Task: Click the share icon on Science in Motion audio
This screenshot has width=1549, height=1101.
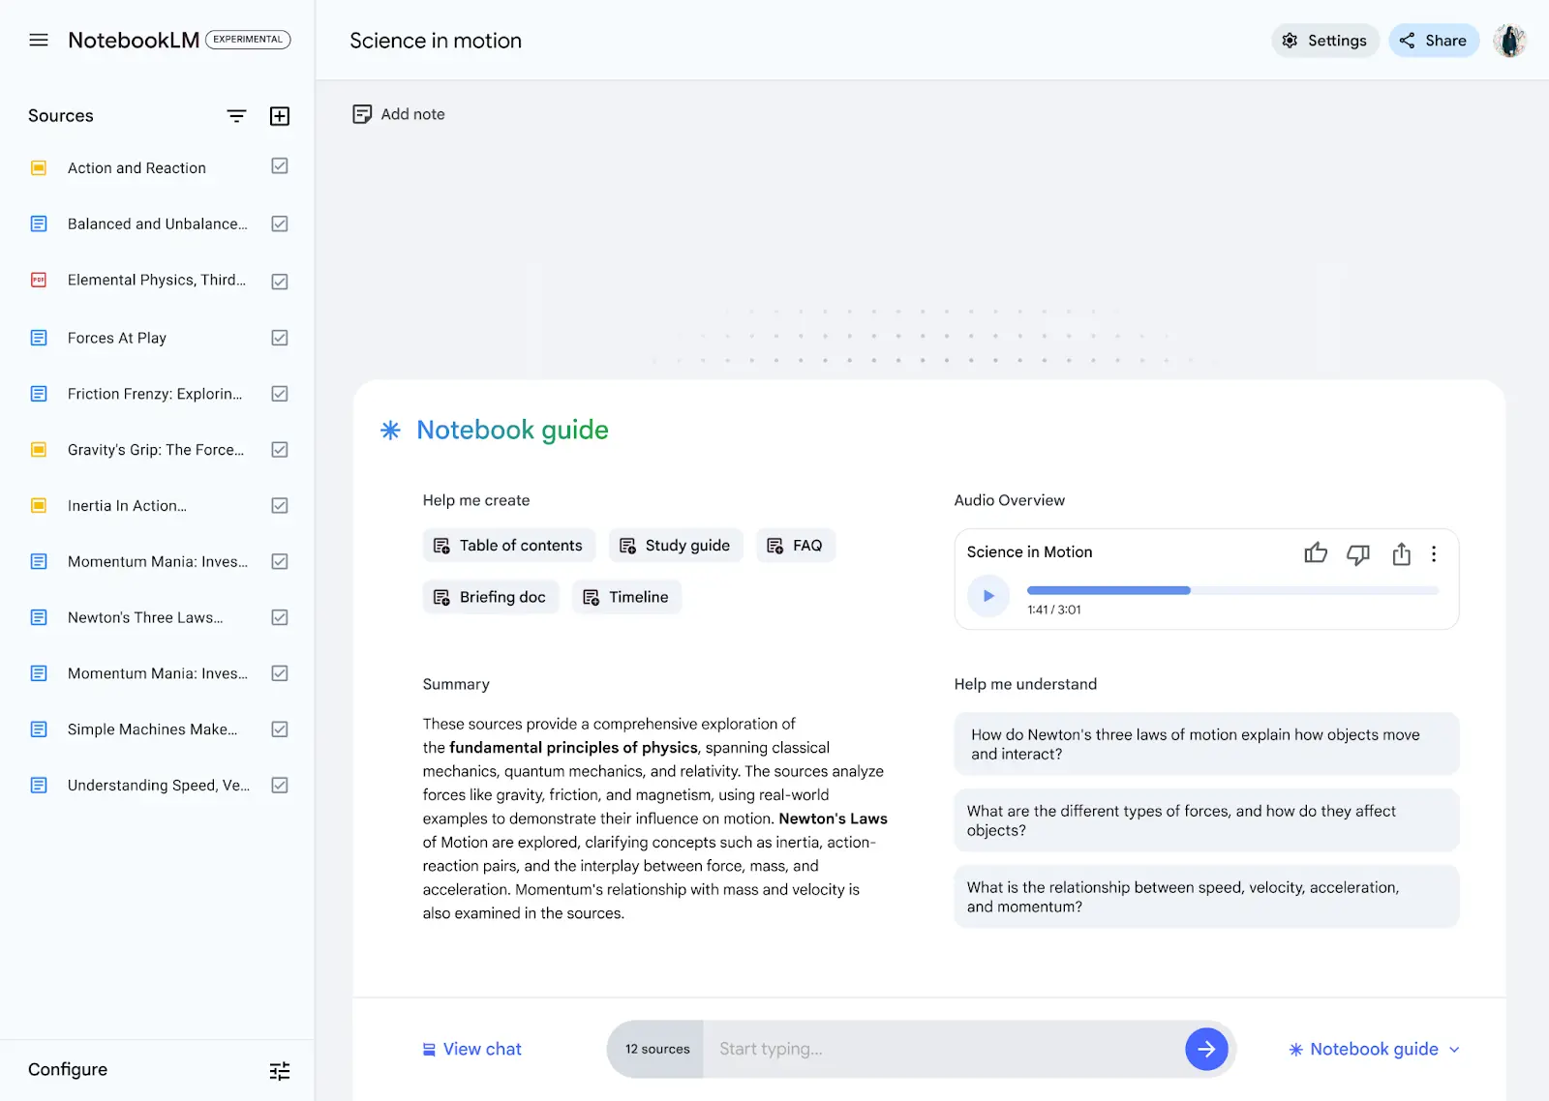Action: (x=1401, y=553)
